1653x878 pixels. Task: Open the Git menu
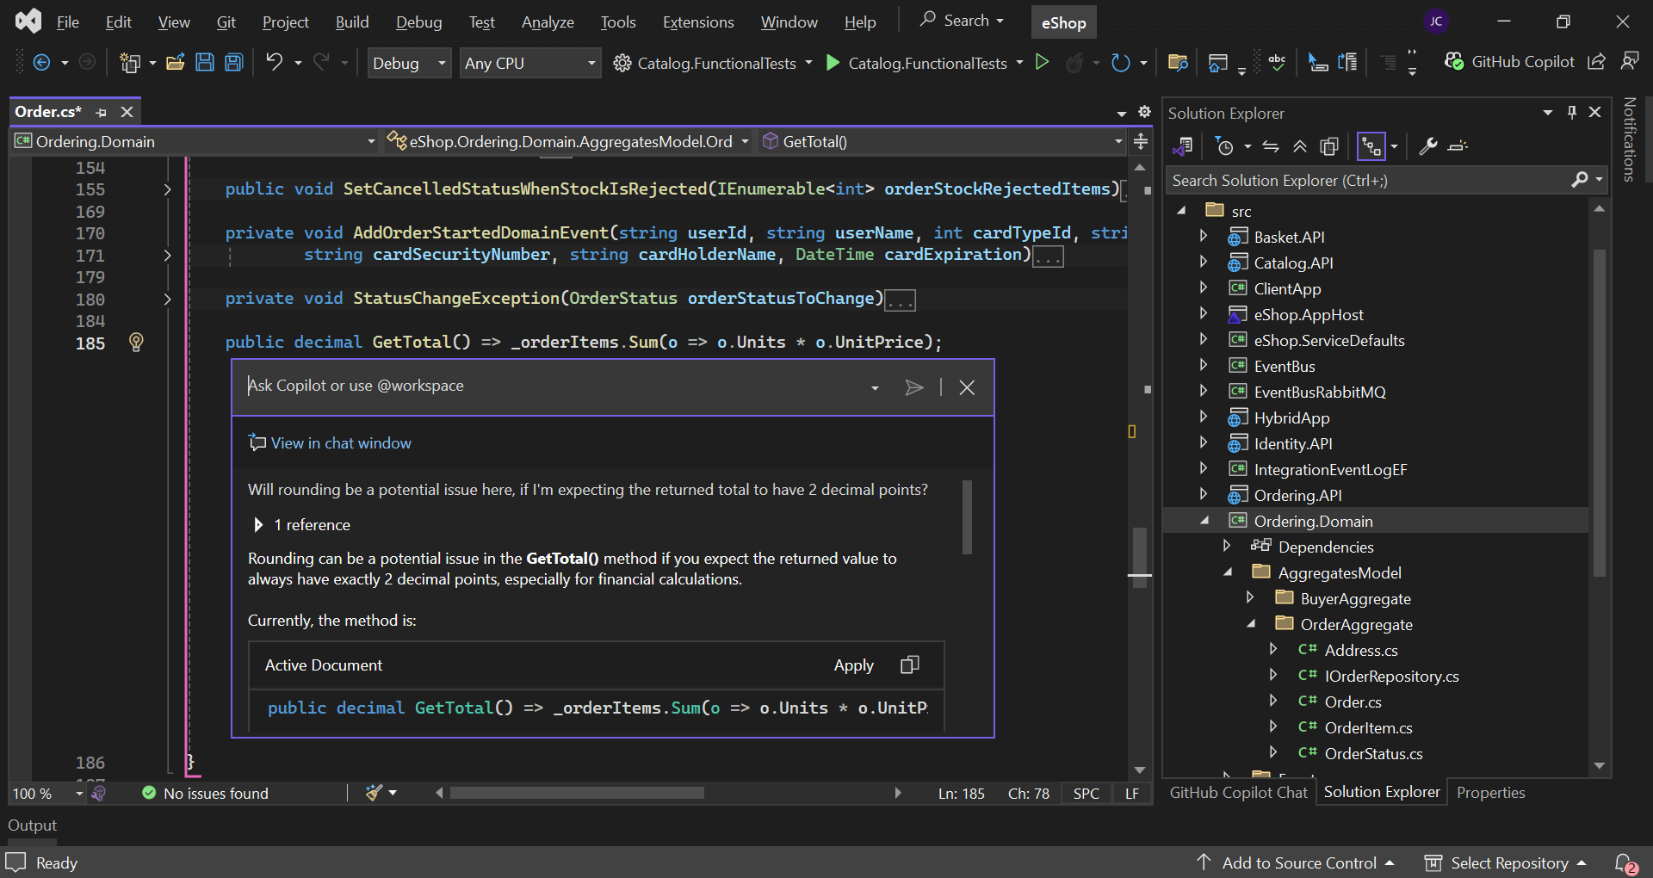(x=226, y=22)
